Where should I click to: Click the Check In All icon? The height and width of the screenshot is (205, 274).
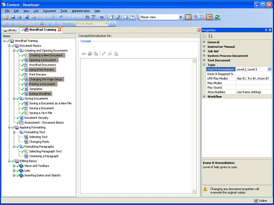tap(118, 17)
